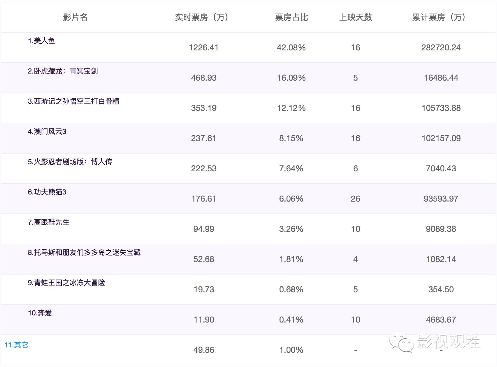This screenshot has height=367, width=497.
Task: Click the cumulative box office 9089.38
Action: point(441,229)
